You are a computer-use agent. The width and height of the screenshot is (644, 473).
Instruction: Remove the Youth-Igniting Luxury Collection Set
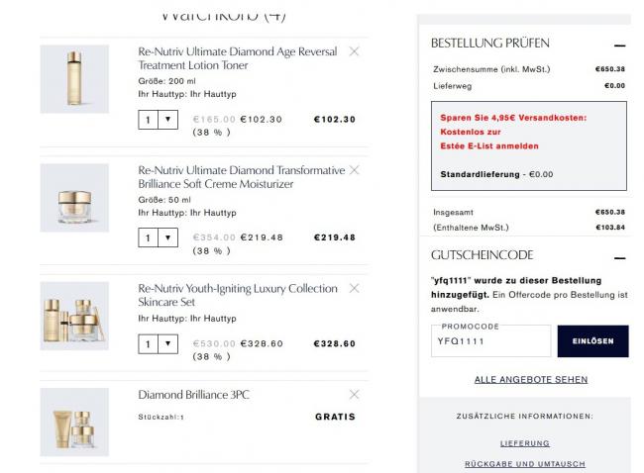pos(355,289)
